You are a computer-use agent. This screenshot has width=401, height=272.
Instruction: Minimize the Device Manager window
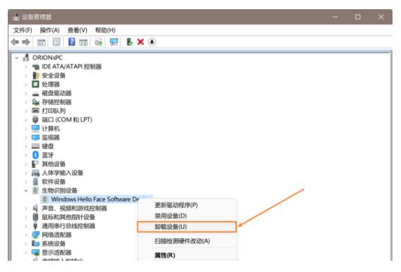(335, 17)
